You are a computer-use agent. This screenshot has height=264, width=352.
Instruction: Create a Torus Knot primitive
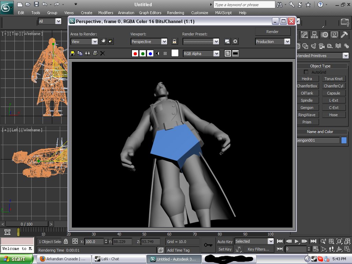coord(333,79)
